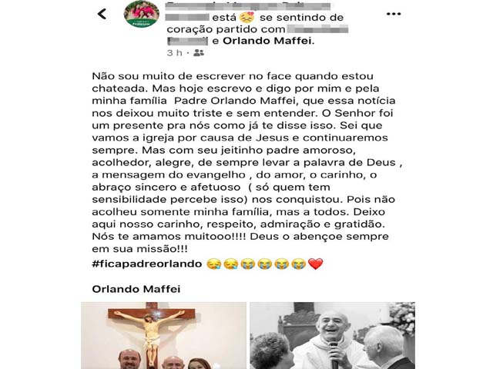Click the last loudly crying emoji before the heart
Viewport: 493px width, 369px height.
[x=299, y=264]
